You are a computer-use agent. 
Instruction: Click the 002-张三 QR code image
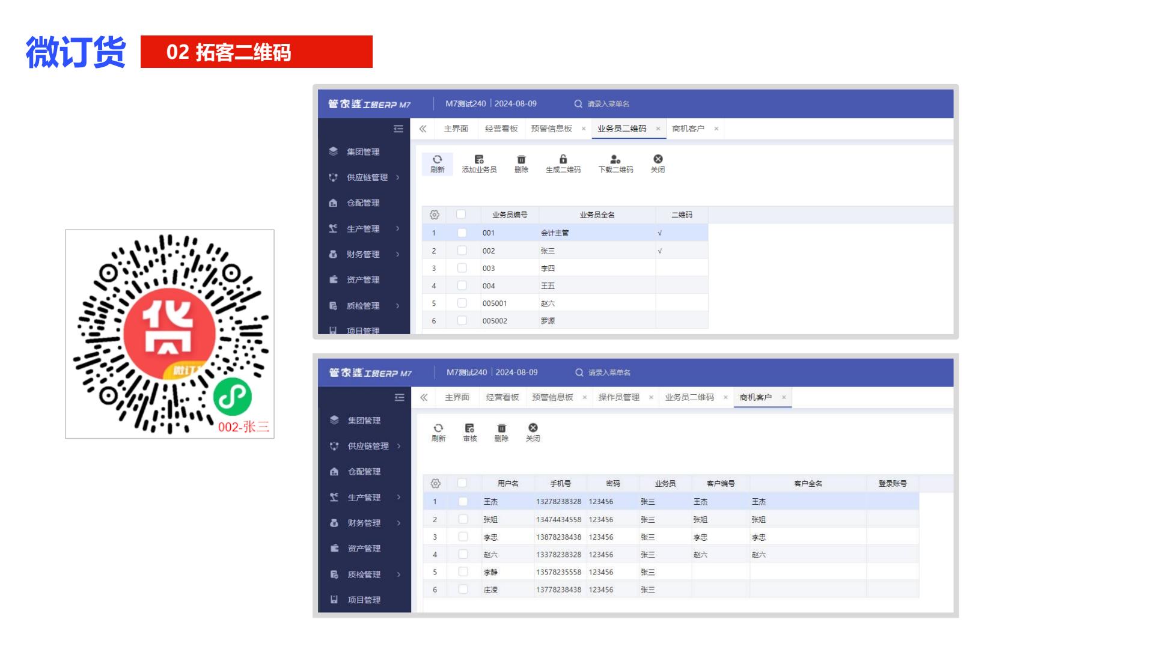pyautogui.click(x=169, y=334)
